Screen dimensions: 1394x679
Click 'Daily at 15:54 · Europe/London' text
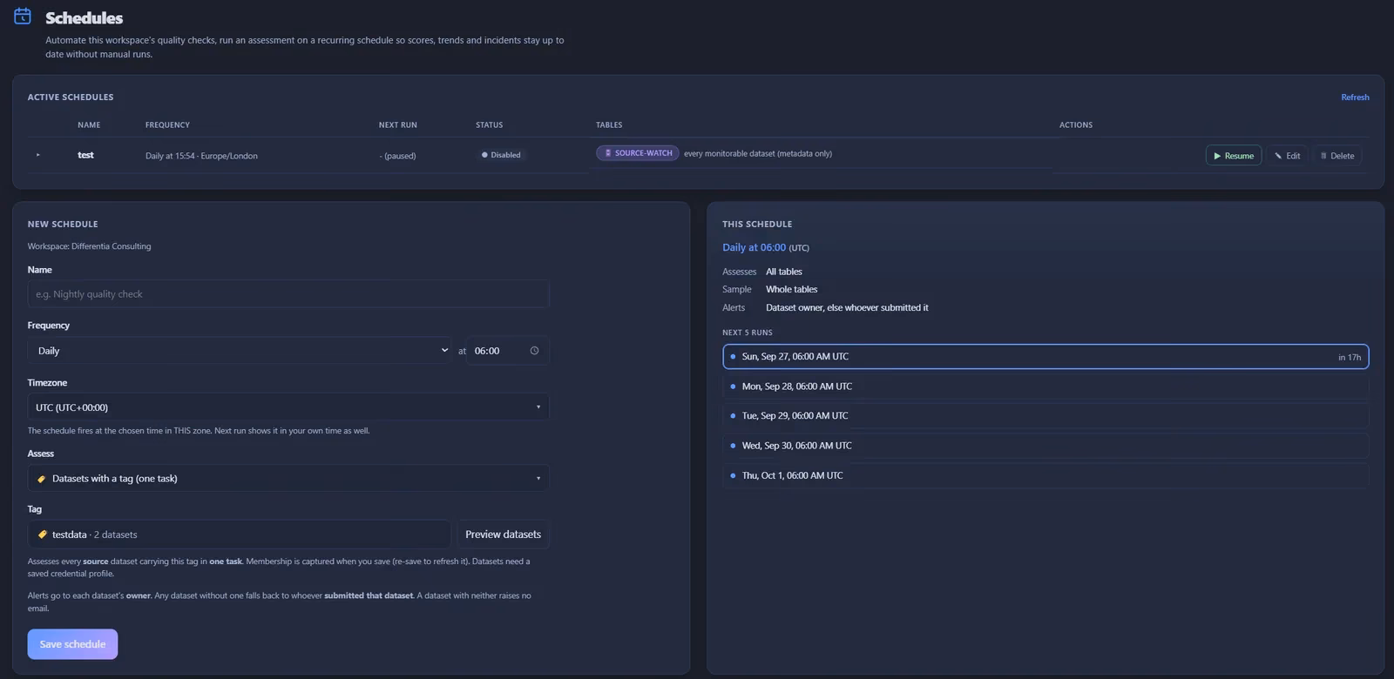[201, 156]
